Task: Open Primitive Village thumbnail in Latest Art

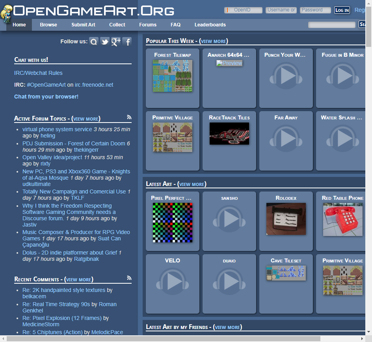Action: pos(342,280)
